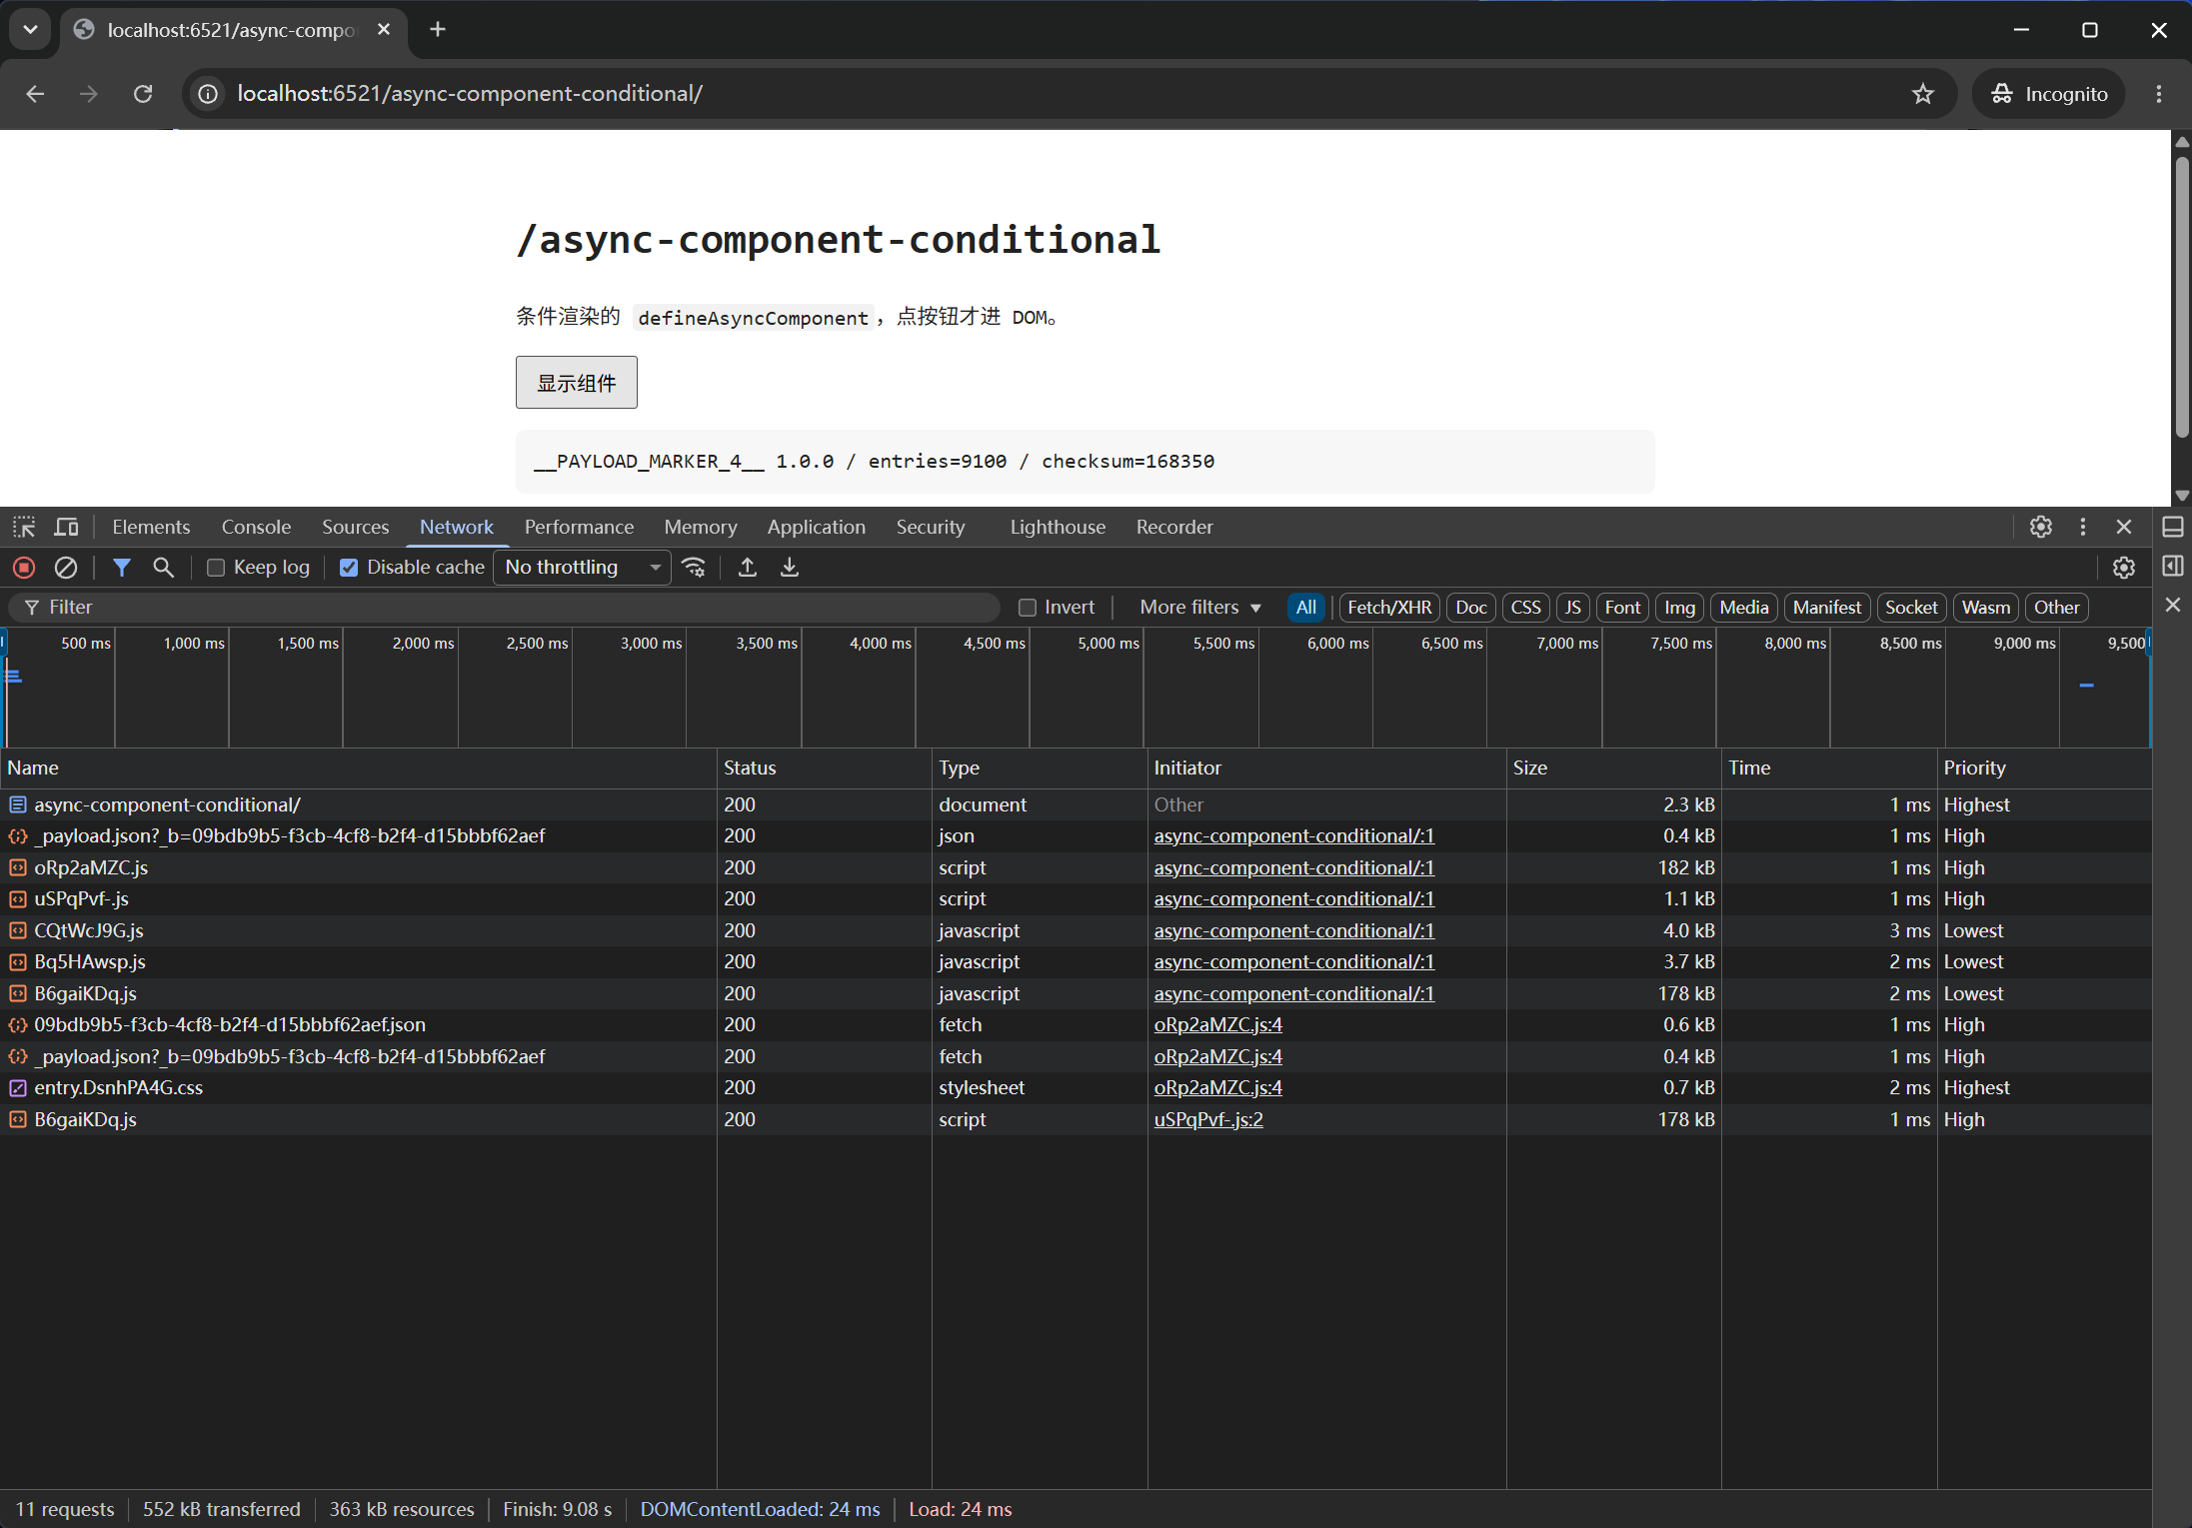Open Chrome three-dot menu
The width and height of the screenshot is (2192, 1528).
2159,94
